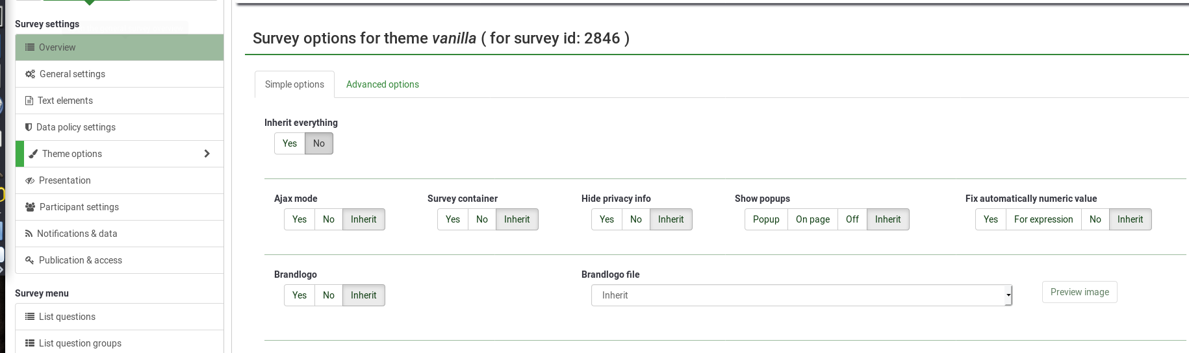Image resolution: width=1189 pixels, height=353 pixels.
Task: Click the Theme options paintbrush icon
Action: [33, 154]
